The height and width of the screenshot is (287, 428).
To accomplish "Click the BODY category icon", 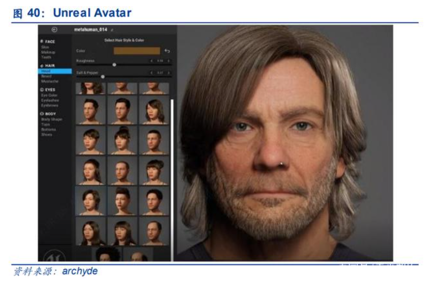I will [42, 114].
